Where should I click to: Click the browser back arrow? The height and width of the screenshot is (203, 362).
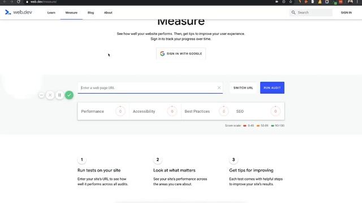5,2
